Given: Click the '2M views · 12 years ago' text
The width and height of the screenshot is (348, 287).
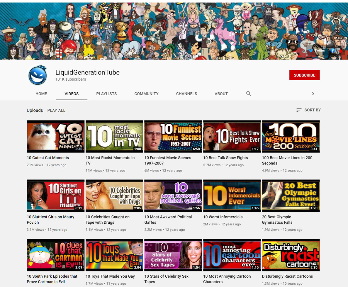Looking at the screenshot, I should 222,224.
